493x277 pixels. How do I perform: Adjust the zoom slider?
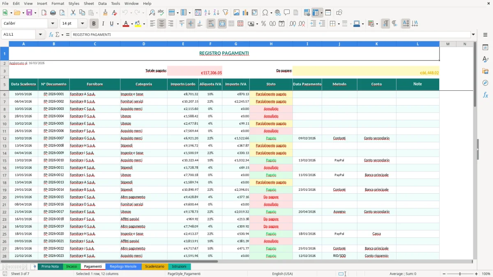(x=460, y=274)
